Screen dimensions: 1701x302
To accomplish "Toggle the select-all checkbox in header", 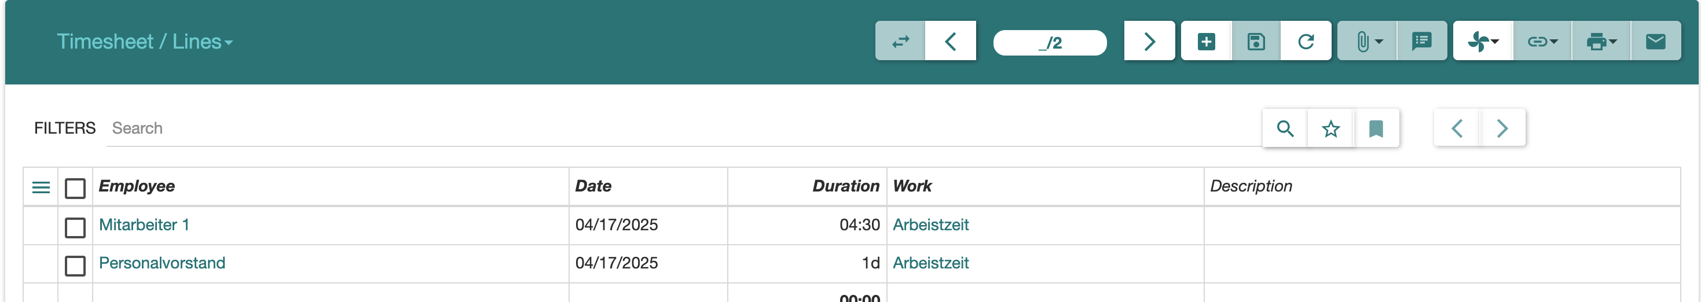I will pos(75,189).
